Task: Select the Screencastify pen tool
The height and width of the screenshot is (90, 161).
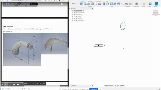Action: click(x=10, y=84)
